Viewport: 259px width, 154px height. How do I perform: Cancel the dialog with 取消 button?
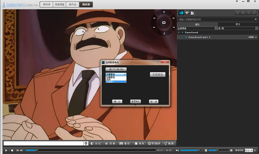(x=154, y=102)
